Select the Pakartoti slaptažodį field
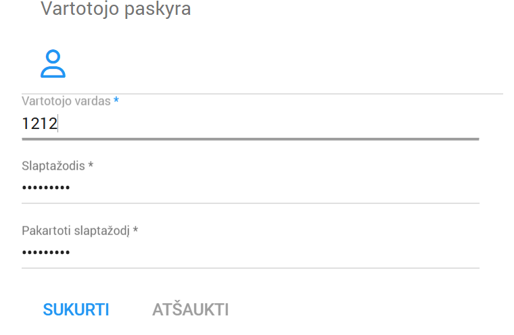 pos(250,253)
